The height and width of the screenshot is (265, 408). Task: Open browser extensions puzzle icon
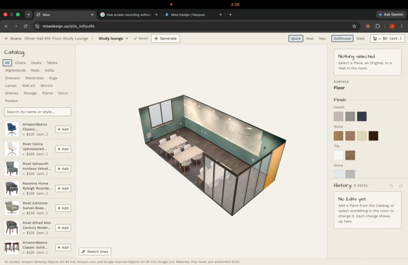click(x=378, y=26)
